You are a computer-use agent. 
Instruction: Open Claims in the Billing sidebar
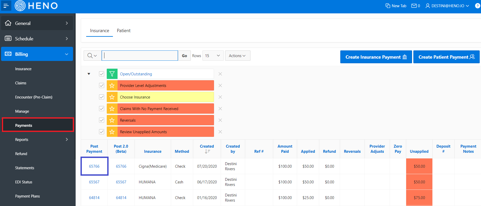[x=21, y=83]
